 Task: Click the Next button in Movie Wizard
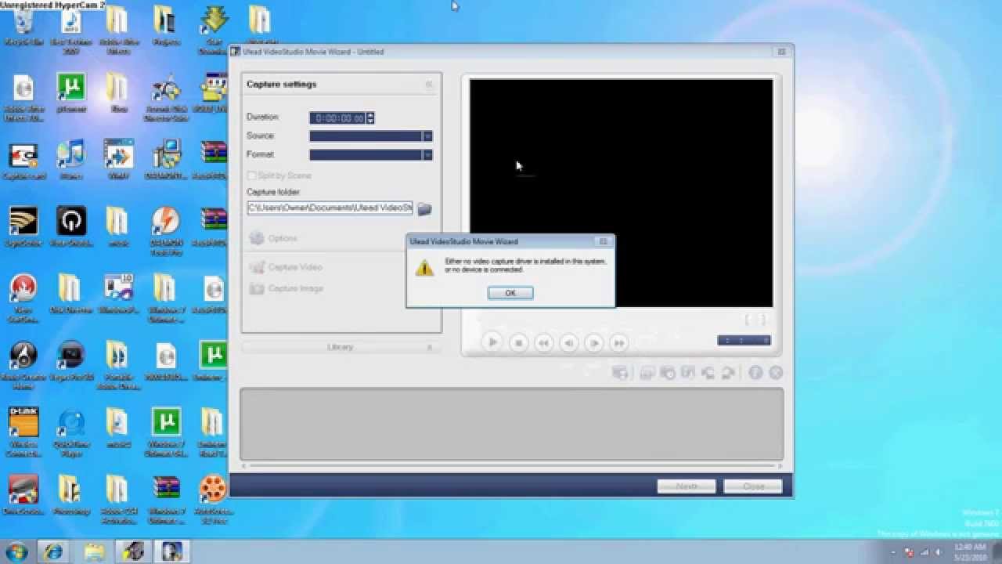tap(687, 486)
